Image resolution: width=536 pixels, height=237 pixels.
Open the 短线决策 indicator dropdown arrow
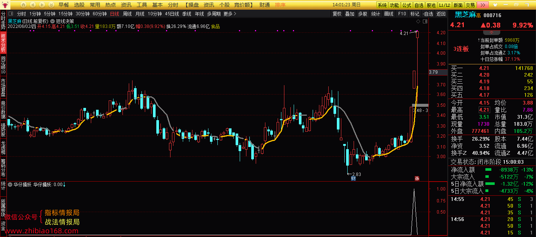pyautogui.click(x=52, y=21)
